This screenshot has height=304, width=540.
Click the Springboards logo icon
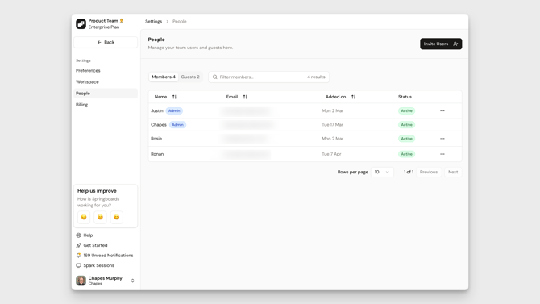coord(81,23)
